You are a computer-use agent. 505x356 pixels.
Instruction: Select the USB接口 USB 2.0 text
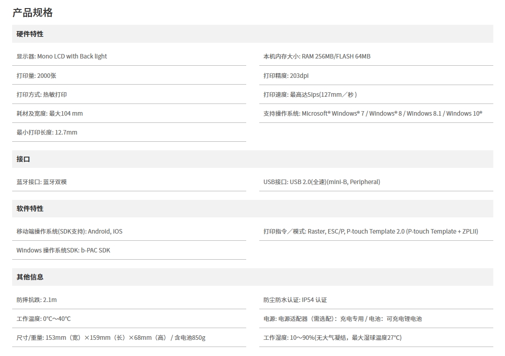coord(321,182)
